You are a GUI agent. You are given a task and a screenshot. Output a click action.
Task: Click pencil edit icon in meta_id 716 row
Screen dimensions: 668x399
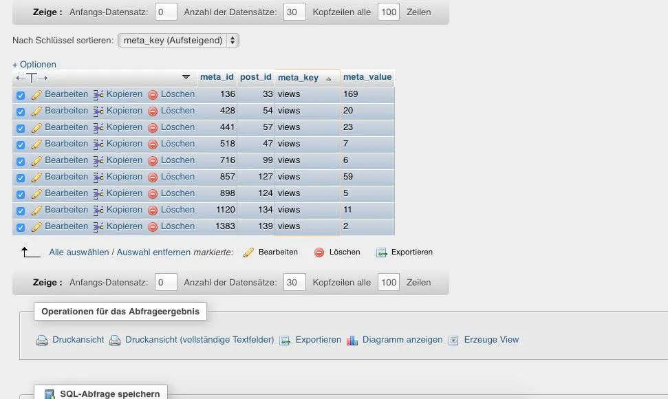(36, 160)
